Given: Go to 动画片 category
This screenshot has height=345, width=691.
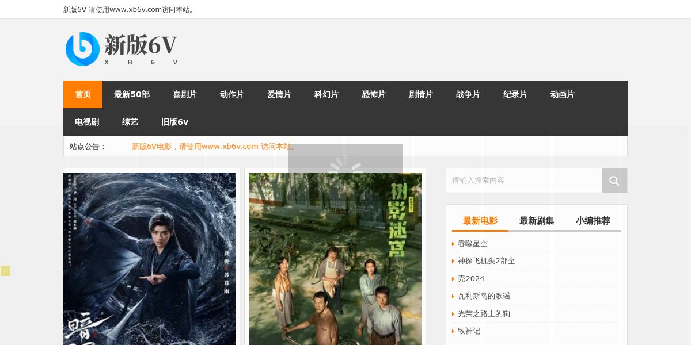Looking at the screenshot, I should click(x=563, y=94).
